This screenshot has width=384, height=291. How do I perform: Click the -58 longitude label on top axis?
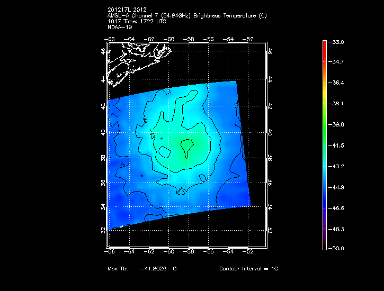coord(189,39)
